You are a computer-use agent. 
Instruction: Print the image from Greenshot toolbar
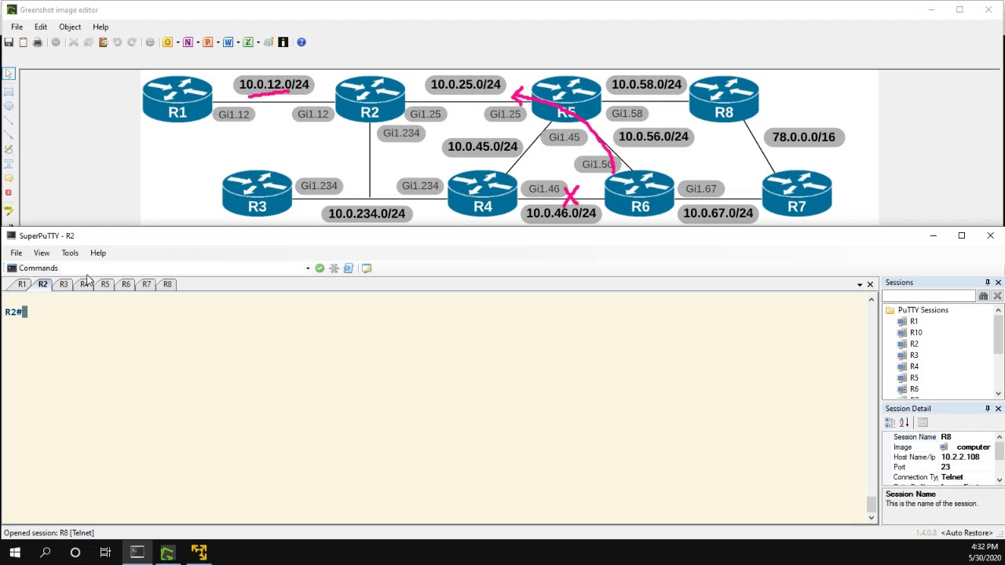click(37, 42)
